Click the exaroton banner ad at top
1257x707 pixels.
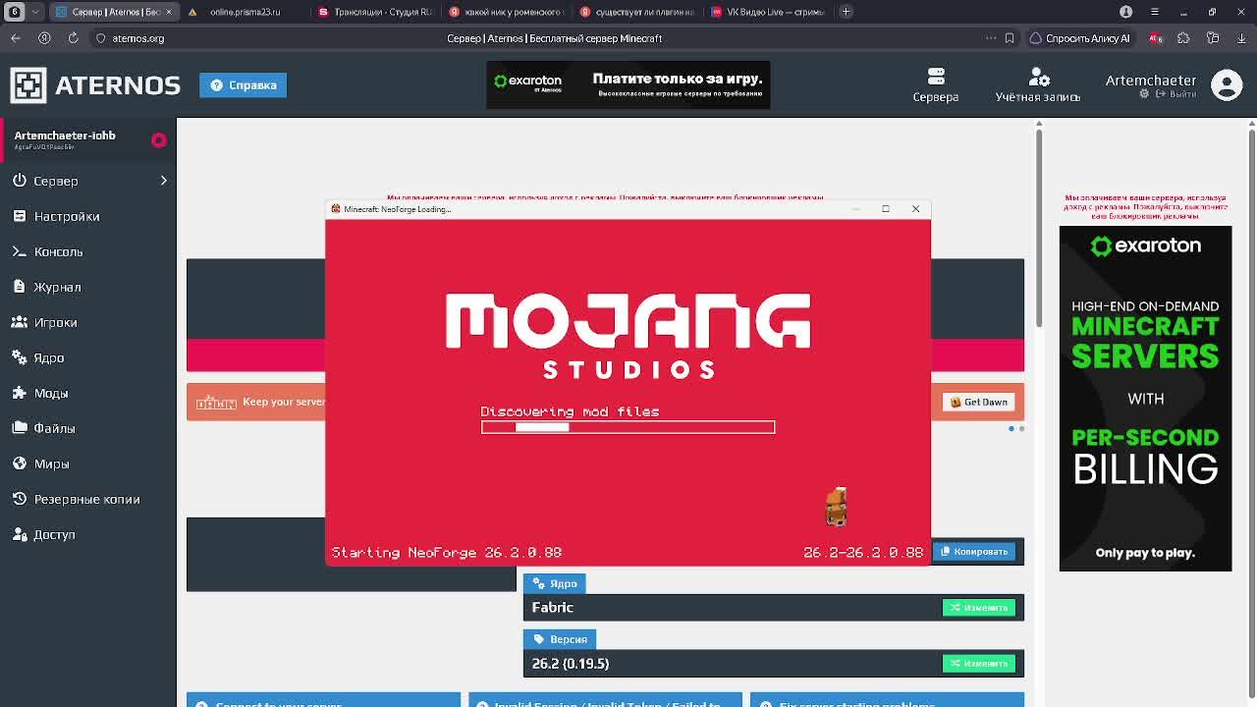tap(628, 85)
